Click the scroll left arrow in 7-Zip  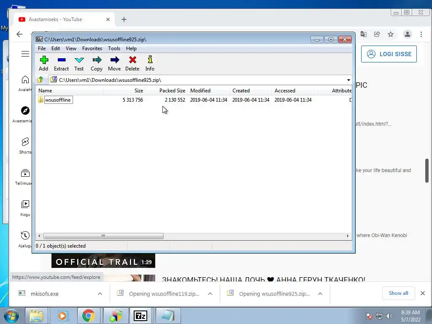[39, 236]
